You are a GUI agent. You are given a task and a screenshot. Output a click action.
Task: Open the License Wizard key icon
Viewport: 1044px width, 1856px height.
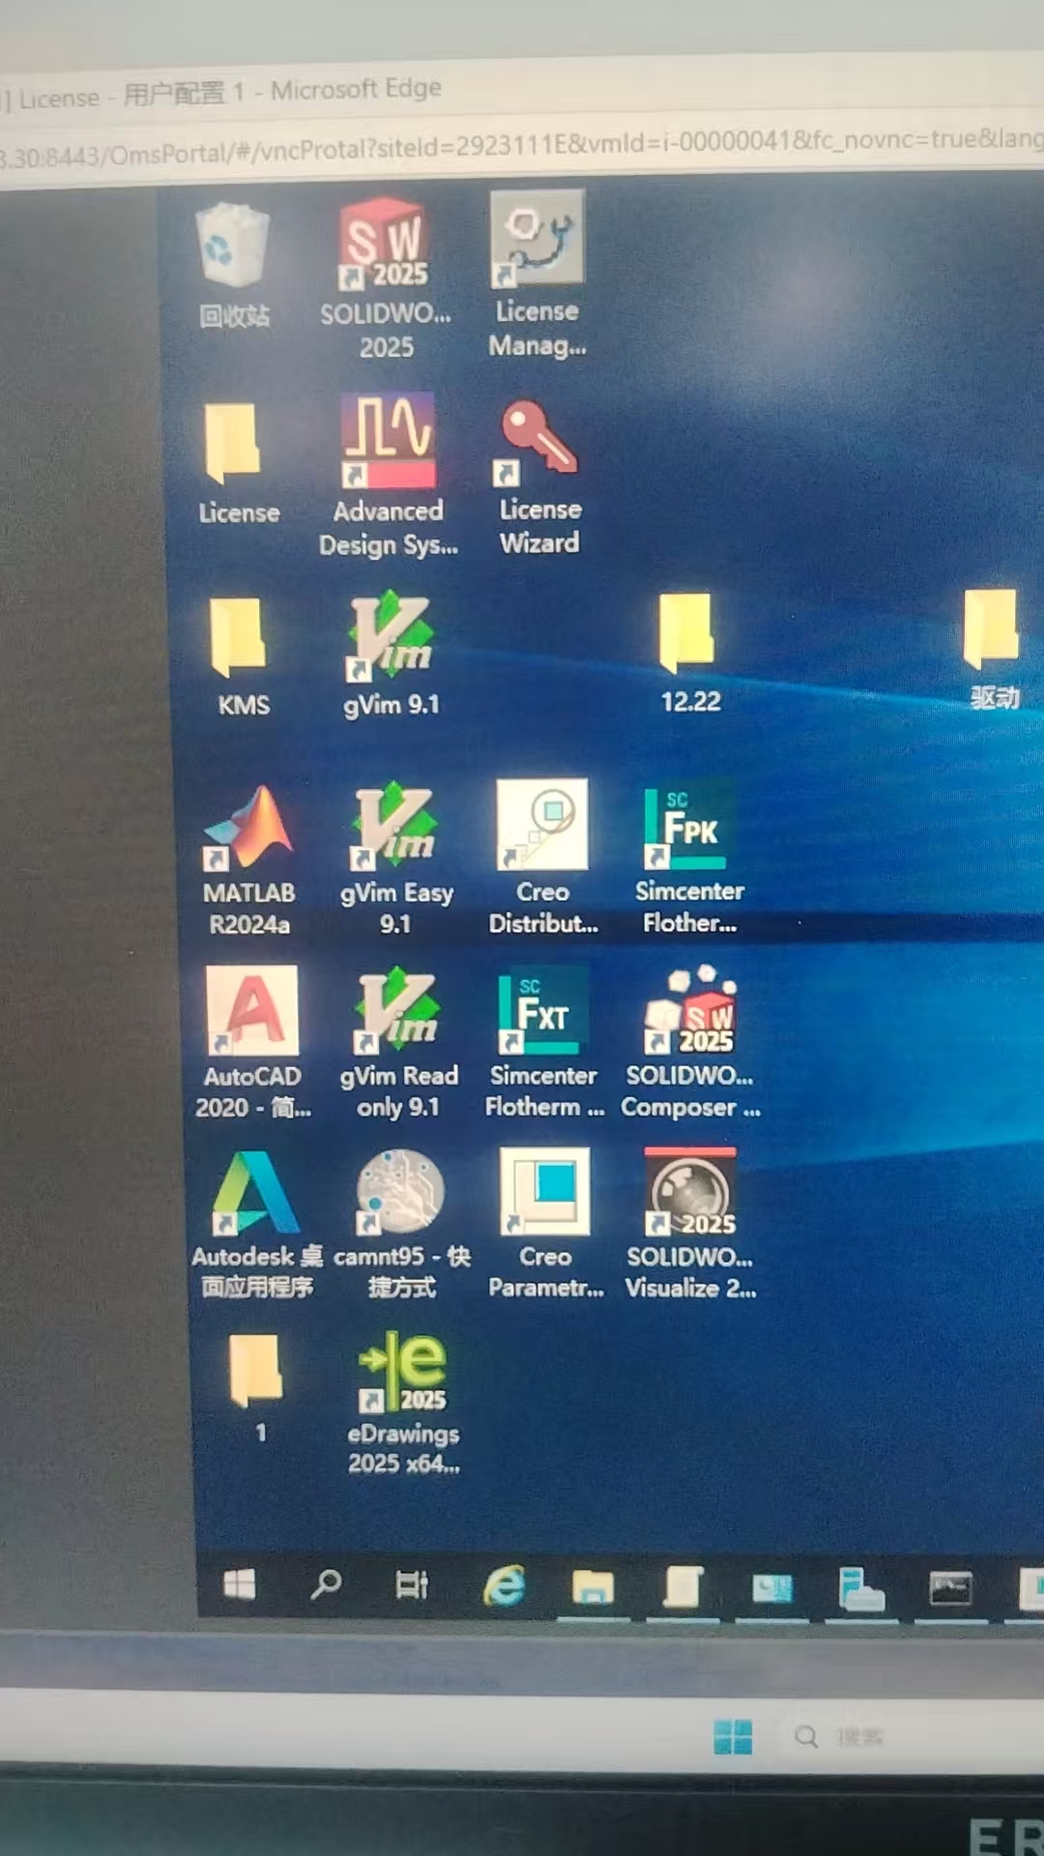(x=538, y=442)
